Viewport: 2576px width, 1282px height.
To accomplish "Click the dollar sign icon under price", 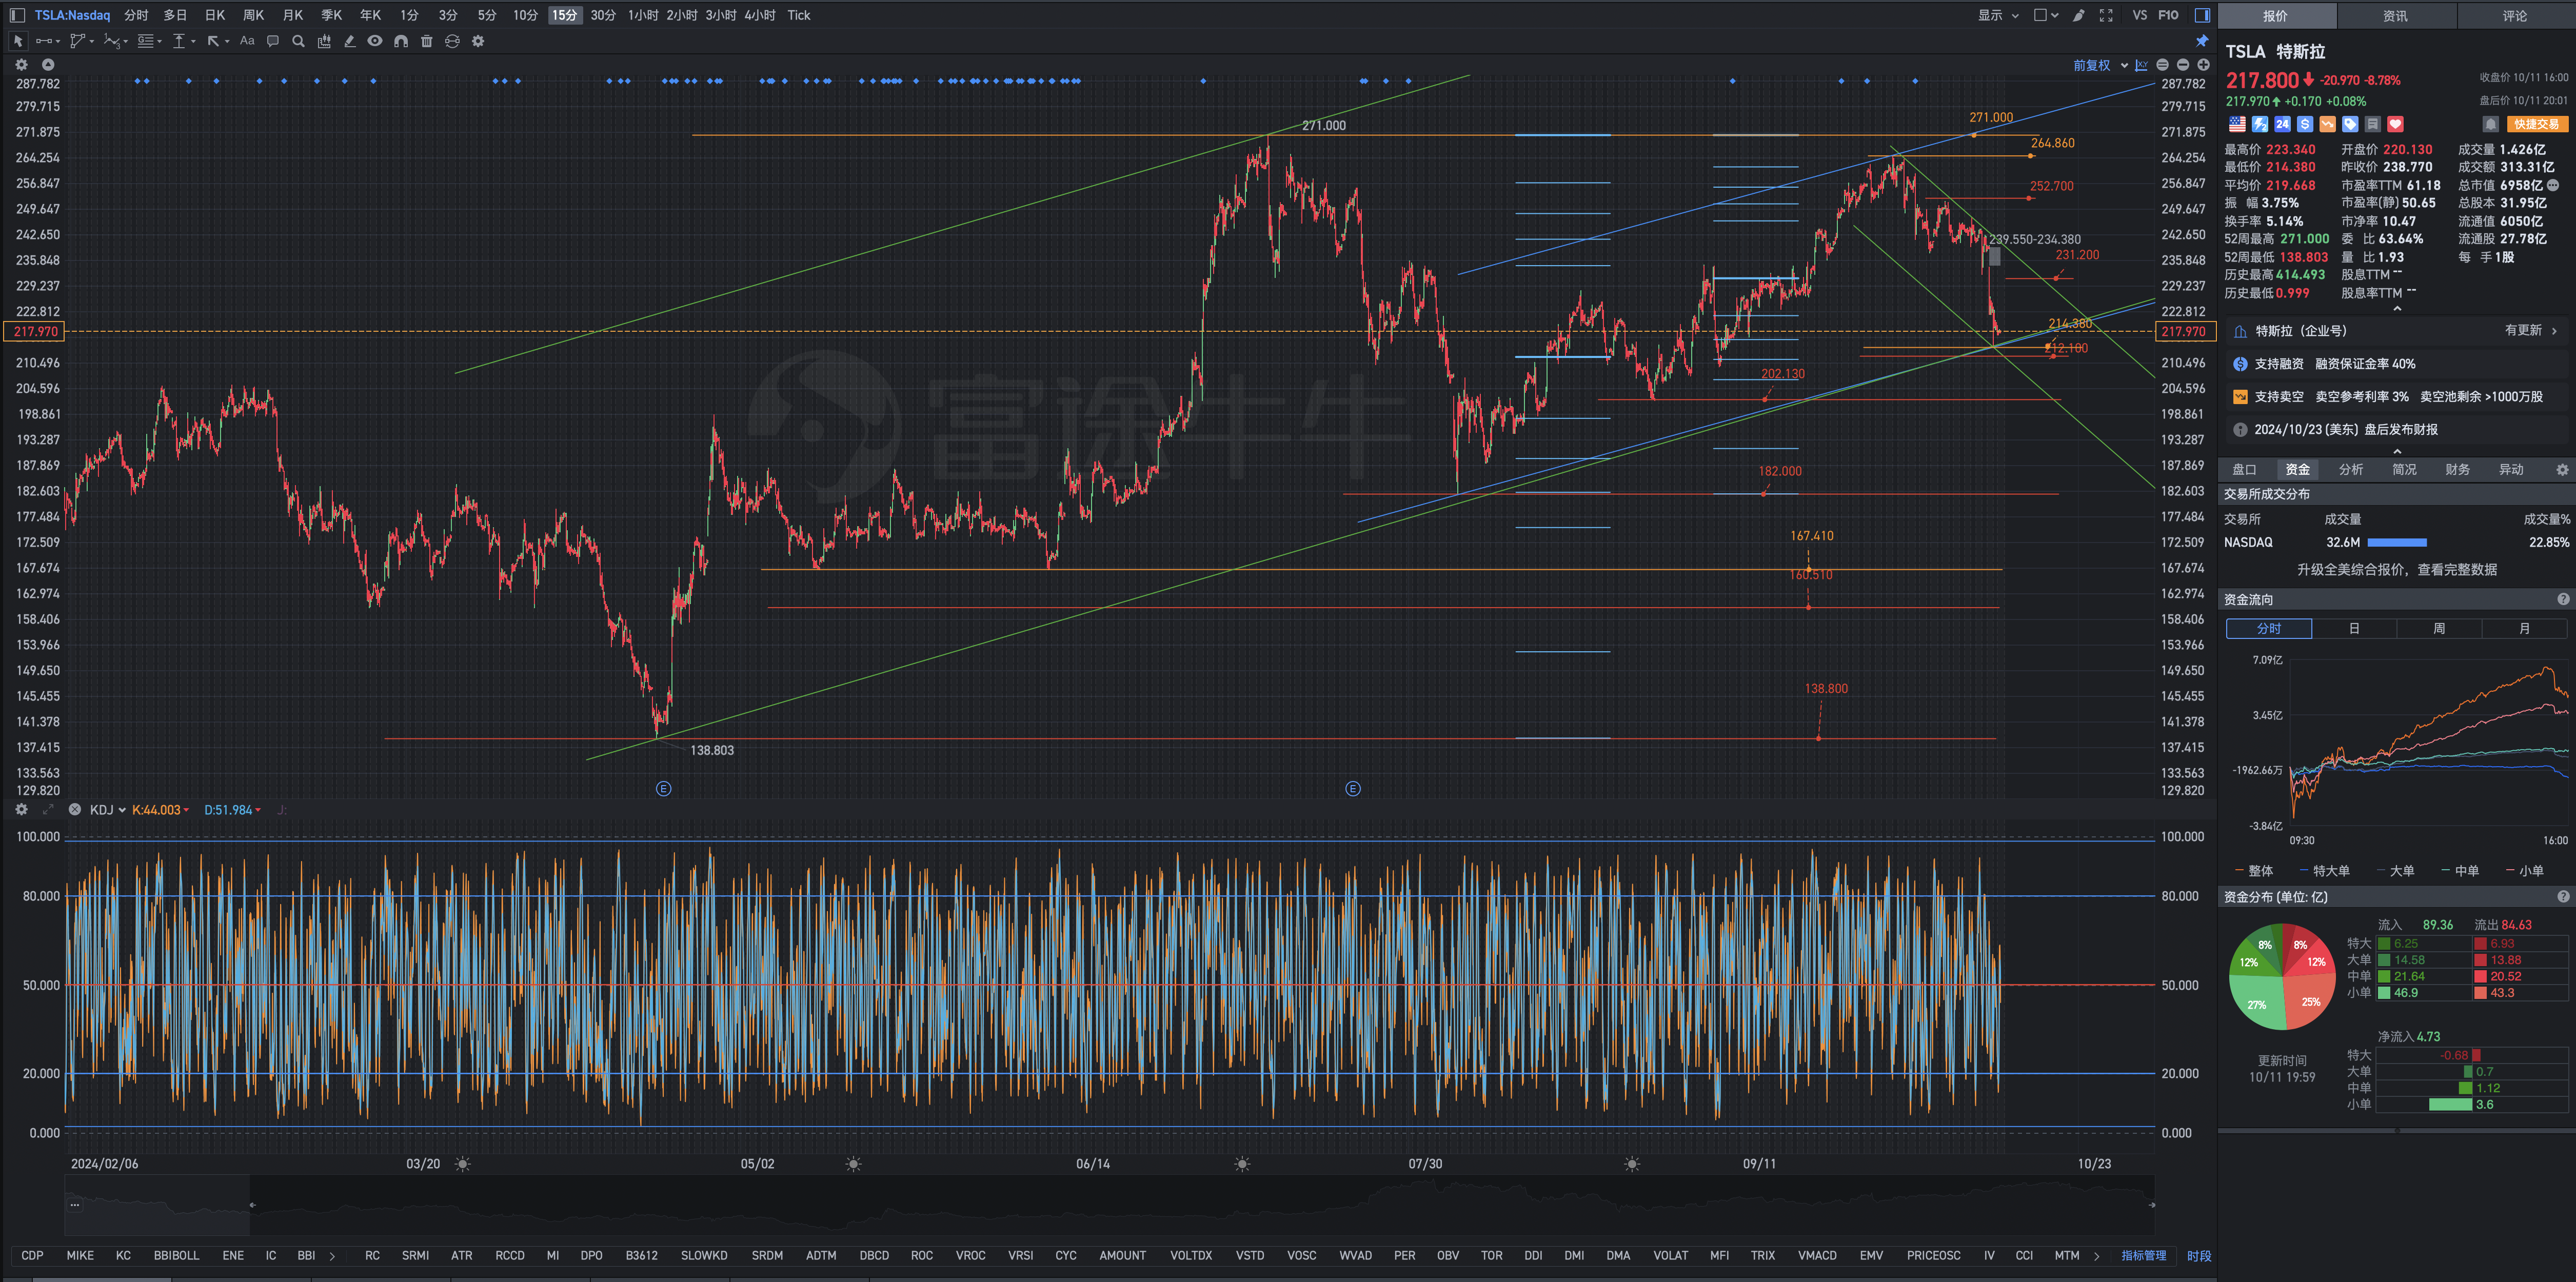I will click(2305, 124).
